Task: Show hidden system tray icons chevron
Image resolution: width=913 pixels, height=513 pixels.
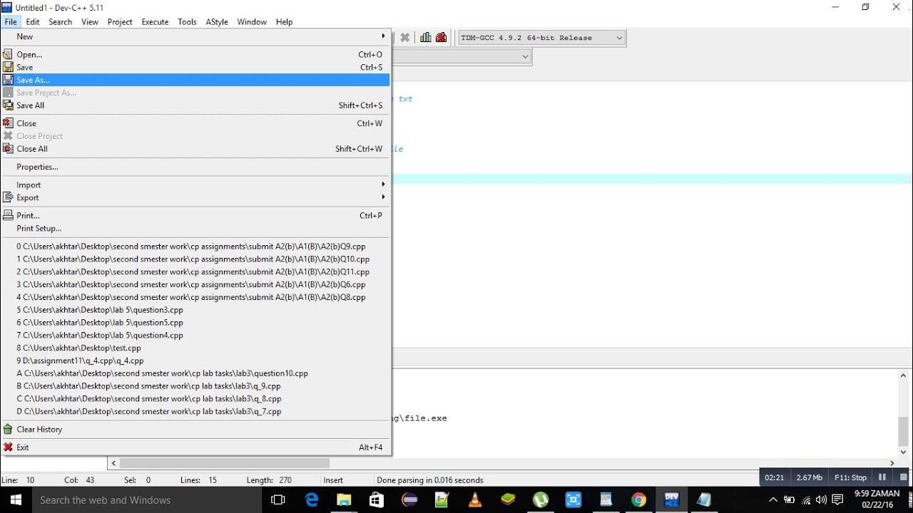Action: point(773,499)
